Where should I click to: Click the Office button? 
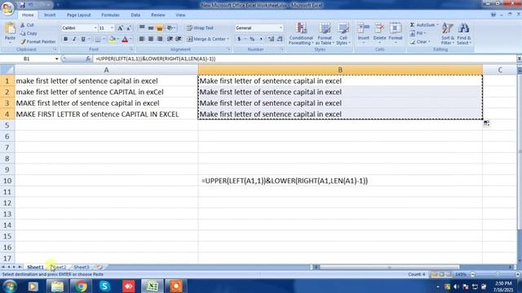coord(7,8)
